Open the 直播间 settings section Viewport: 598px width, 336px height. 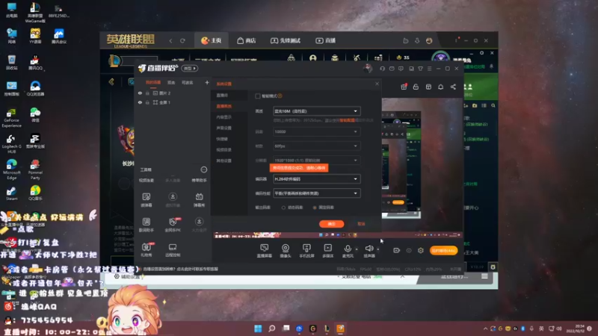coord(222,96)
